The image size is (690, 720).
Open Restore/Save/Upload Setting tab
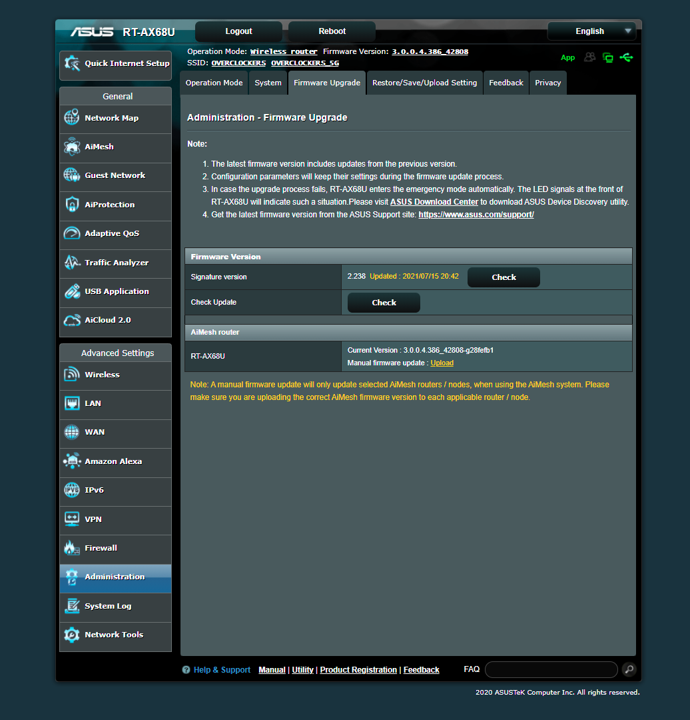pos(424,83)
